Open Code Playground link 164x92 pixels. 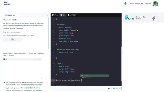[137, 4]
